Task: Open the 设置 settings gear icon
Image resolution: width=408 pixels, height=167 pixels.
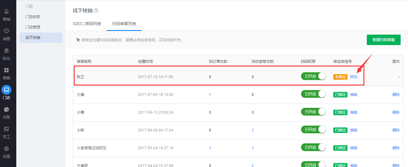Action: 6,149
